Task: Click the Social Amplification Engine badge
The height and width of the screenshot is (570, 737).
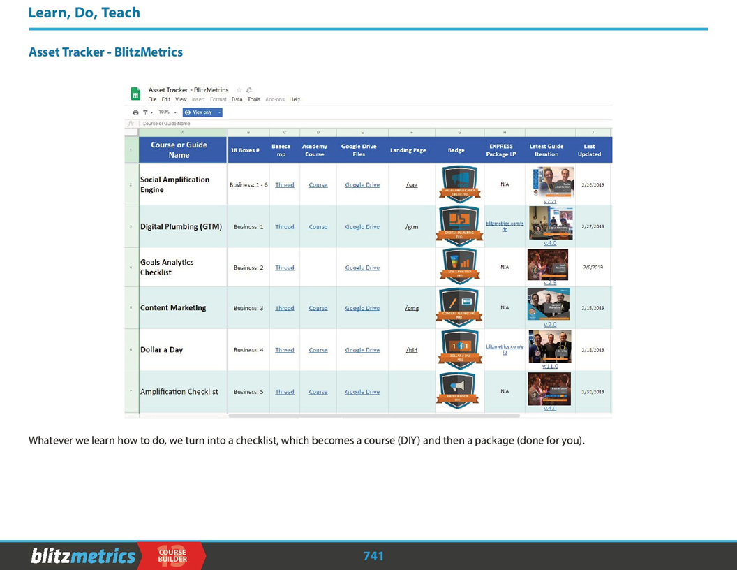Action: [x=459, y=184]
